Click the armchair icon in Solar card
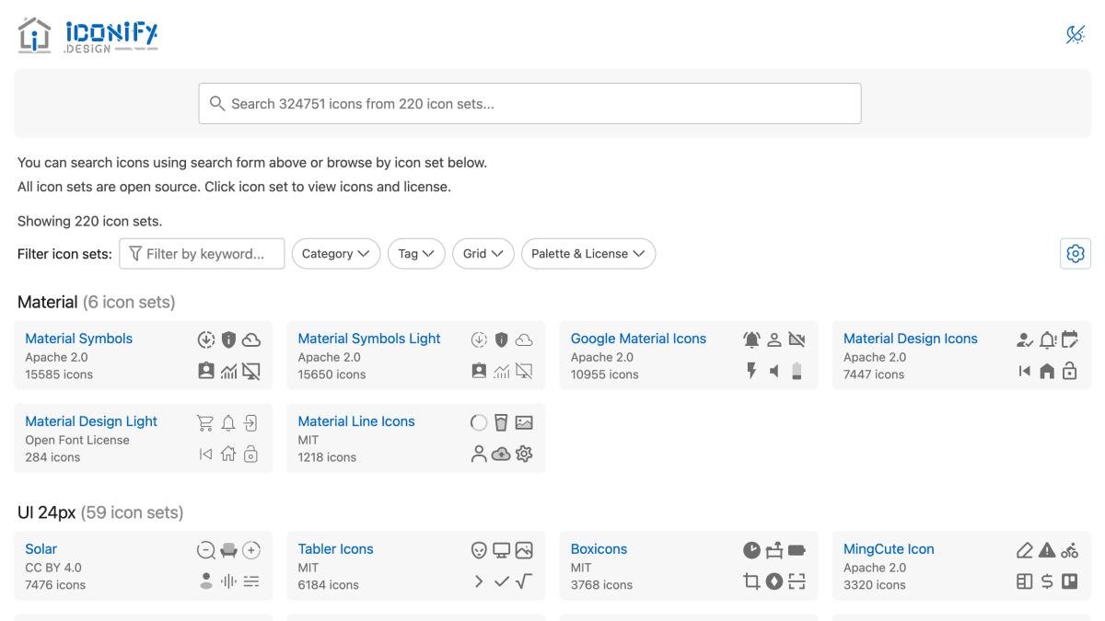Image resolution: width=1105 pixels, height=621 pixels. tap(228, 551)
